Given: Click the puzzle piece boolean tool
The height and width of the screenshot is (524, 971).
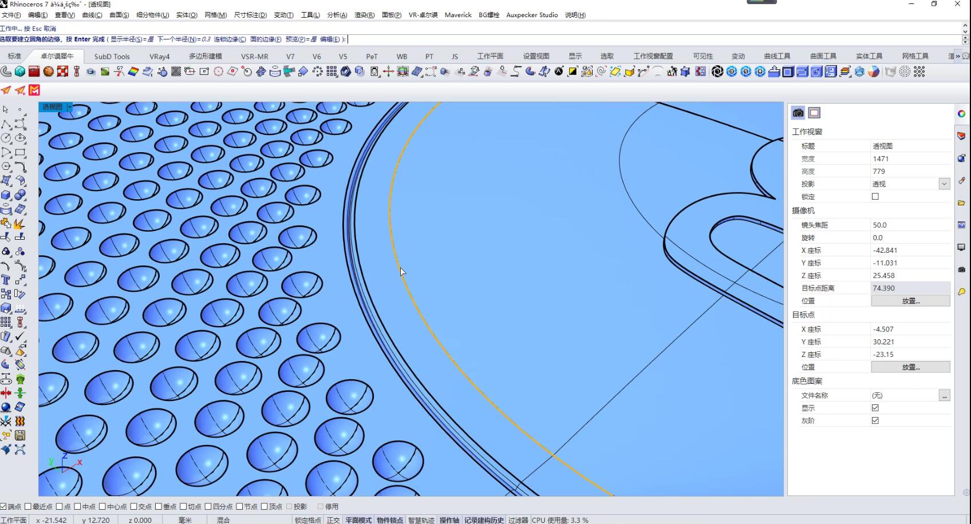Looking at the screenshot, I should [6, 223].
